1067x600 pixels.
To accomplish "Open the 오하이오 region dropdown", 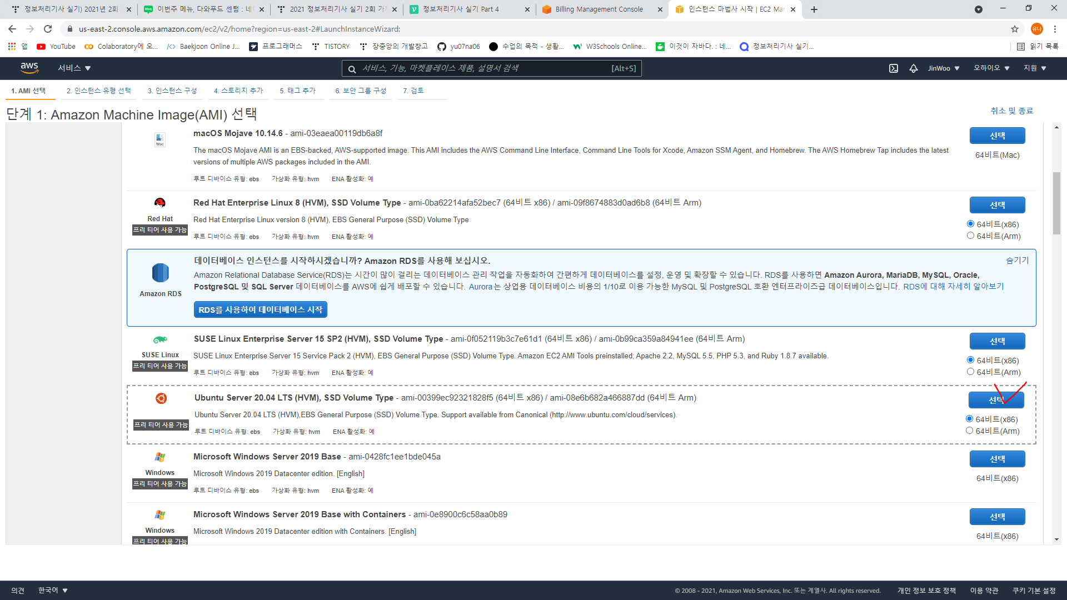I will (x=991, y=68).
